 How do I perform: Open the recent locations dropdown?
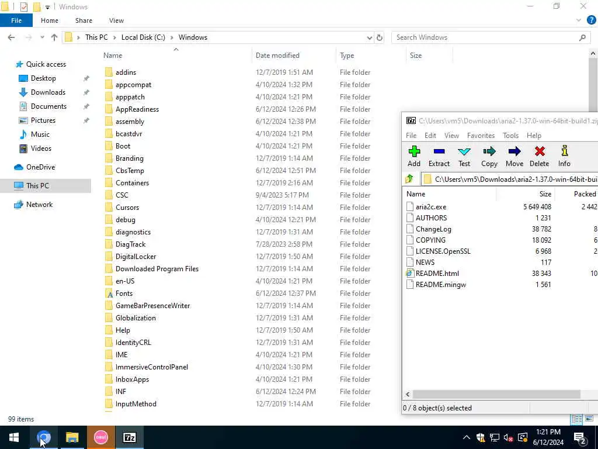[42, 37]
